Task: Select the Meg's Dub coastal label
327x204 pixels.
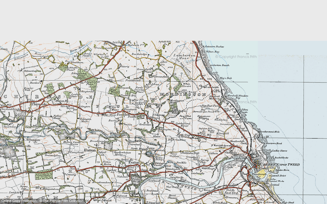Action: point(226,78)
